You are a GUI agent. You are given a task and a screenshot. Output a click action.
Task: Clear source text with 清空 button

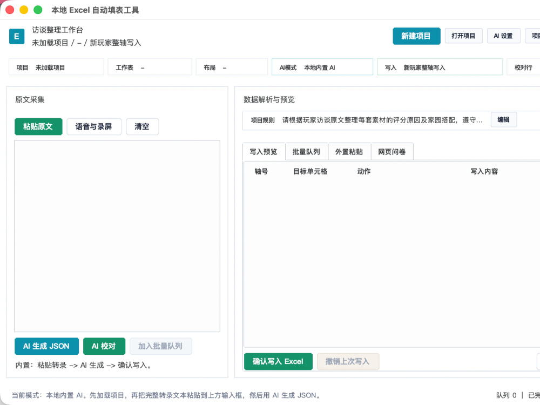point(142,126)
